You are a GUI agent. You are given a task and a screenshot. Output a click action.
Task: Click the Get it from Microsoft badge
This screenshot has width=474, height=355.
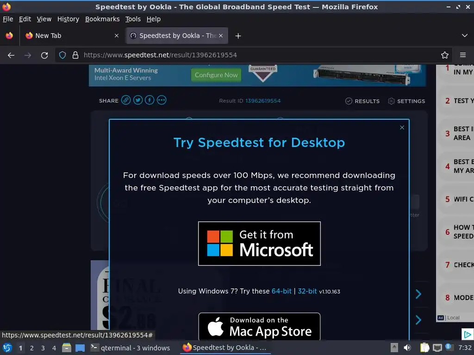pyautogui.click(x=259, y=244)
